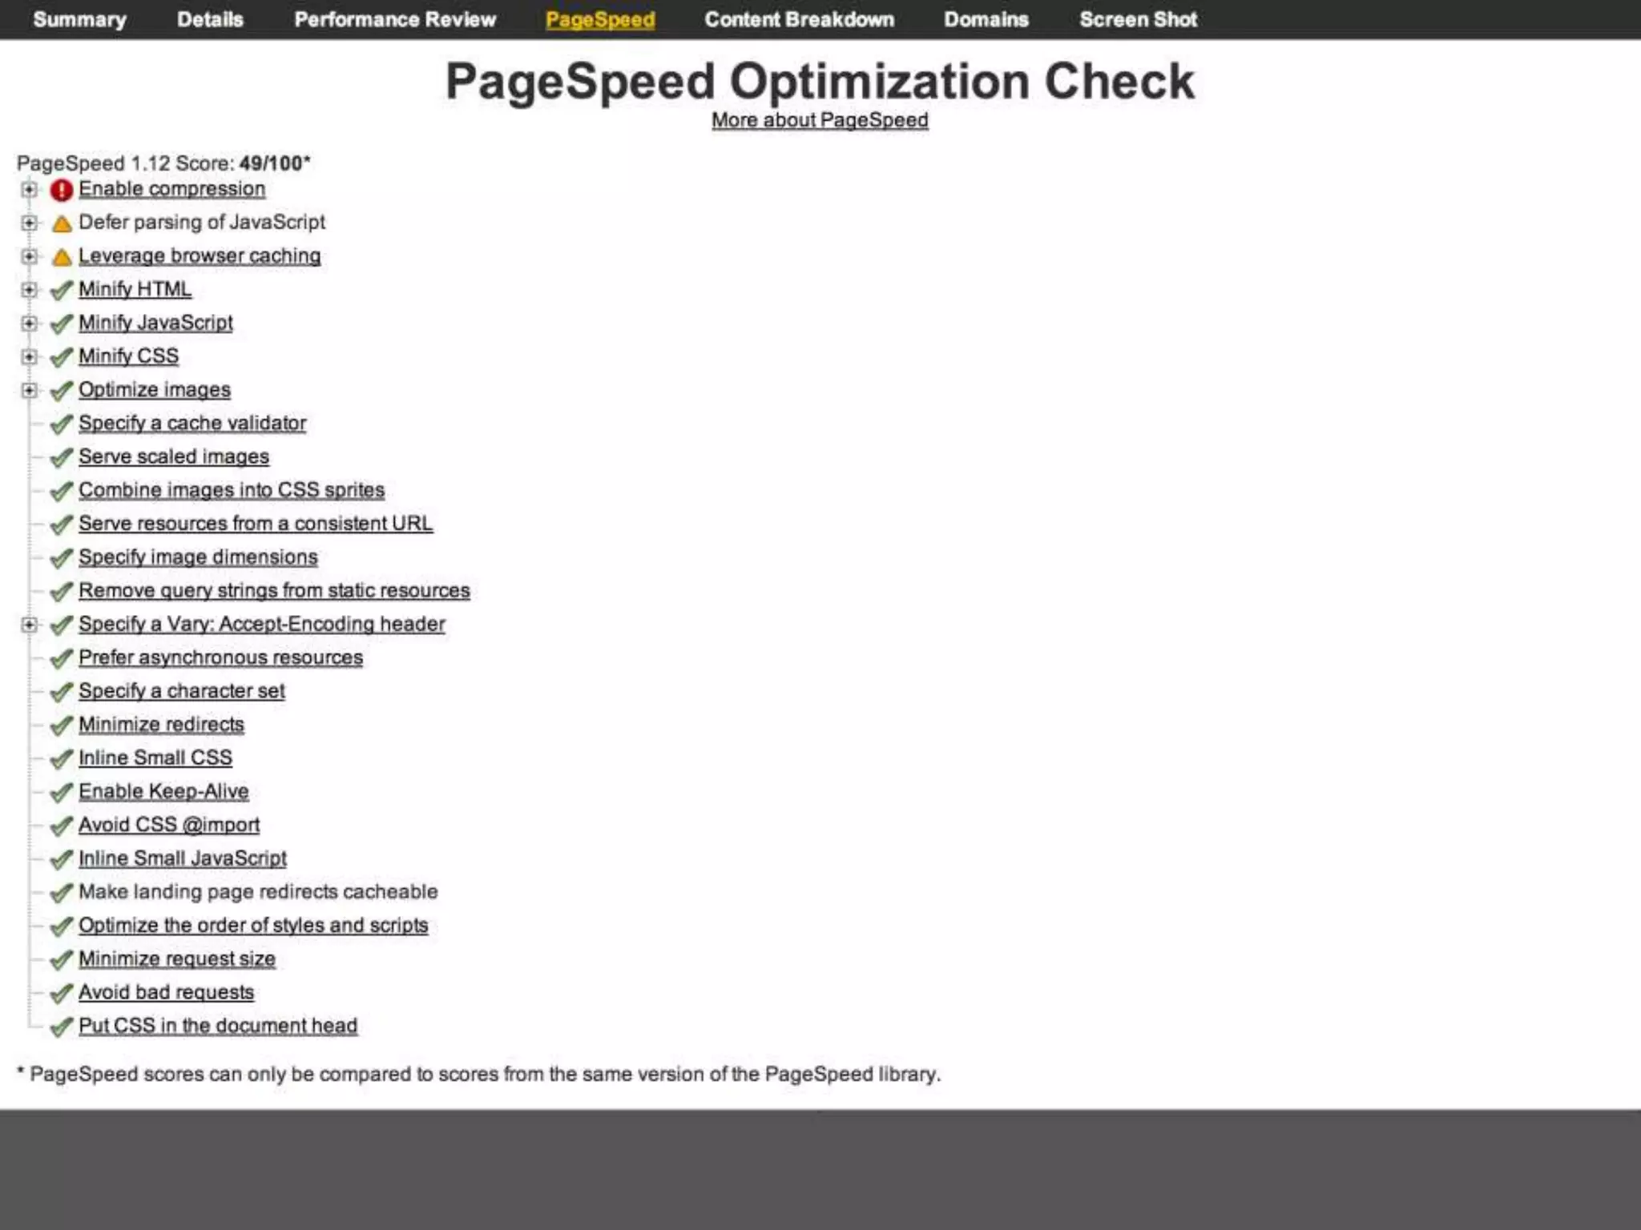Expand the Enable compression tree node
The width and height of the screenshot is (1641, 1230).
[x=29, y=190]
